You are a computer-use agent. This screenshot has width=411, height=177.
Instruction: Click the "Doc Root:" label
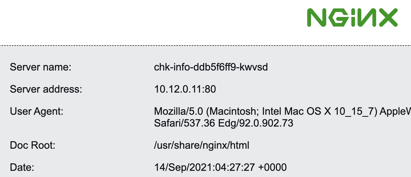(33, 145)
